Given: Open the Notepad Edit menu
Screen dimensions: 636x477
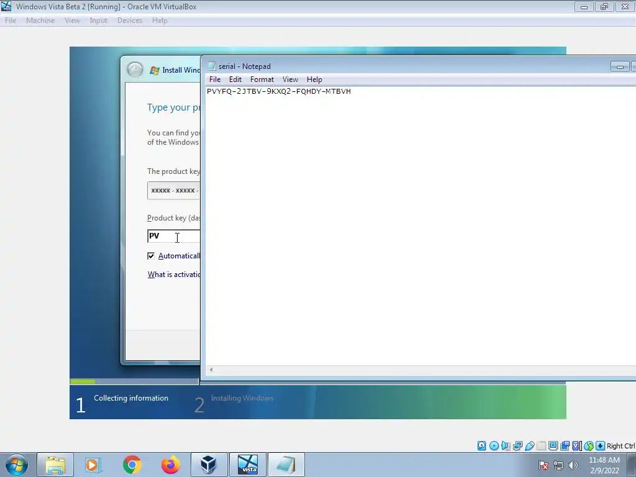Looking at the screenshot, I should (x=235, y=79).
